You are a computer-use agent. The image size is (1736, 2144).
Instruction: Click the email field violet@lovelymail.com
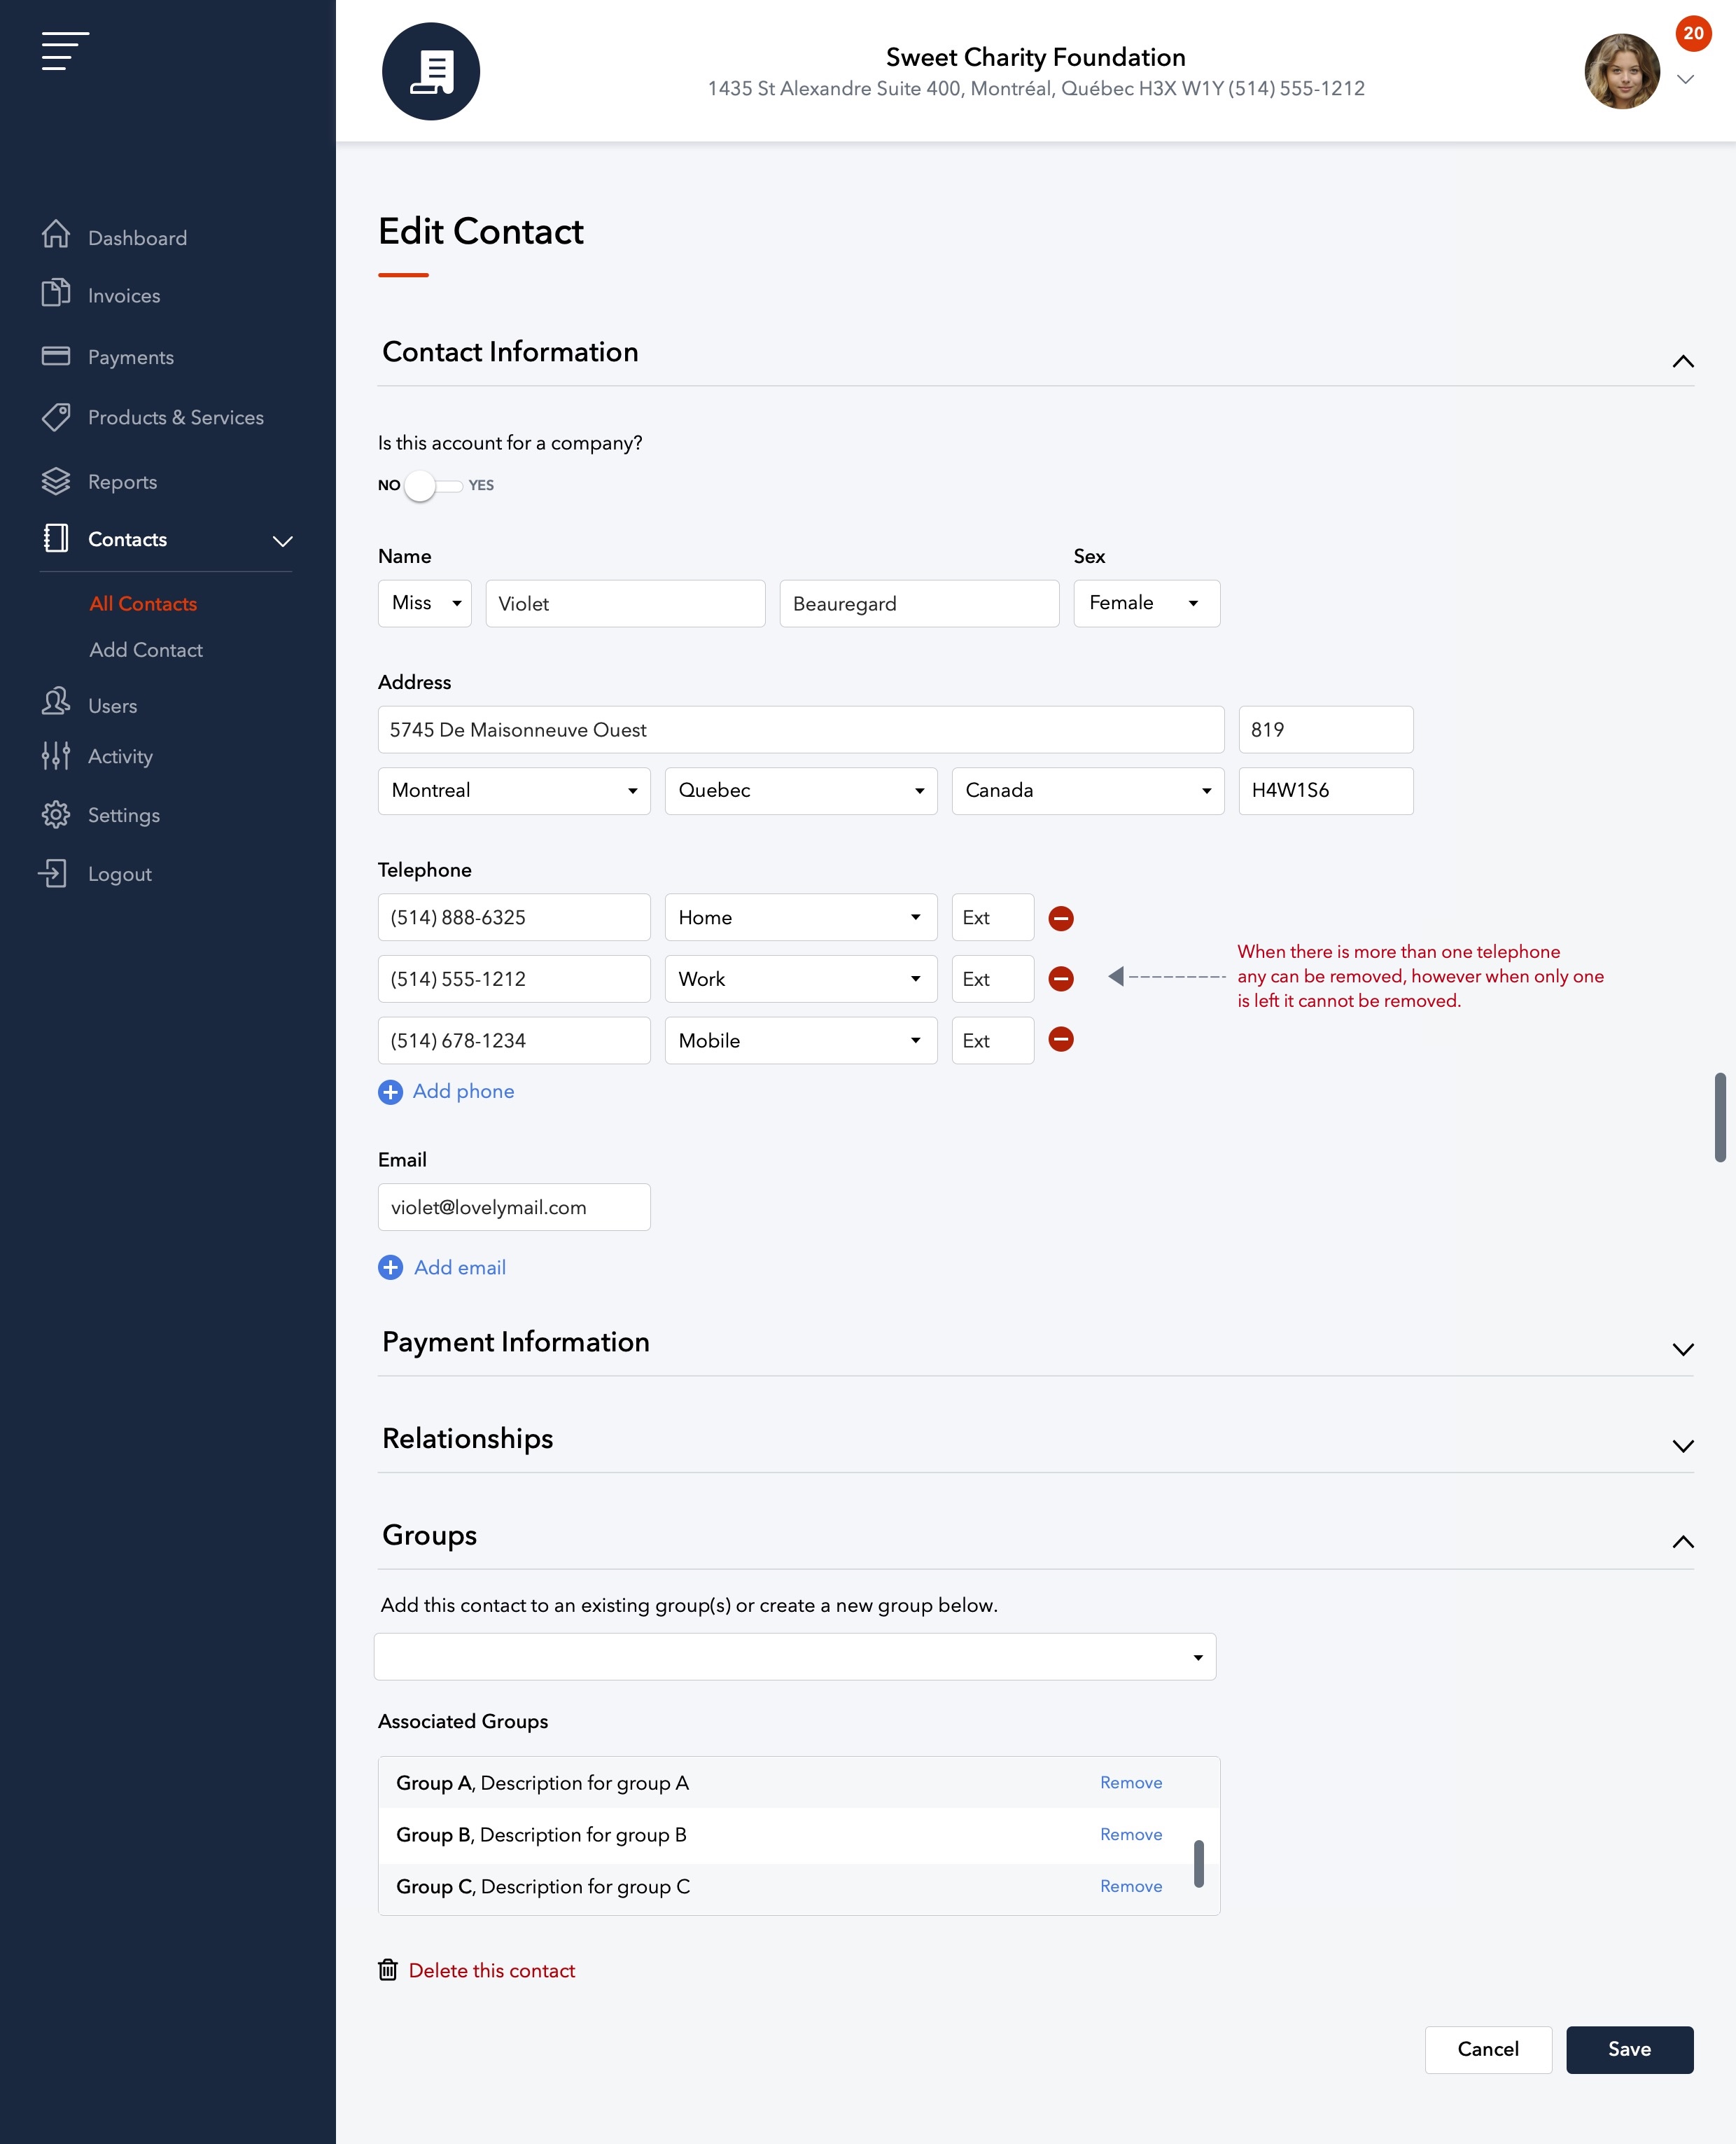(514, 1207)
